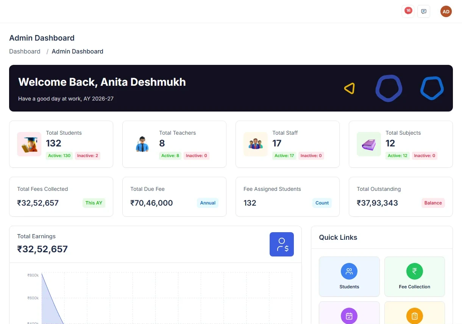Click the Admin Dashboard page title
Viewport: 462px width, 324px height.
(x=42, y=38)
